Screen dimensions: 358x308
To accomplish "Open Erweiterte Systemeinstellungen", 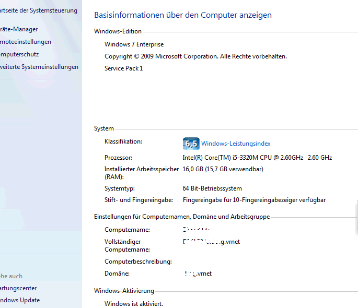I will 39,67.
